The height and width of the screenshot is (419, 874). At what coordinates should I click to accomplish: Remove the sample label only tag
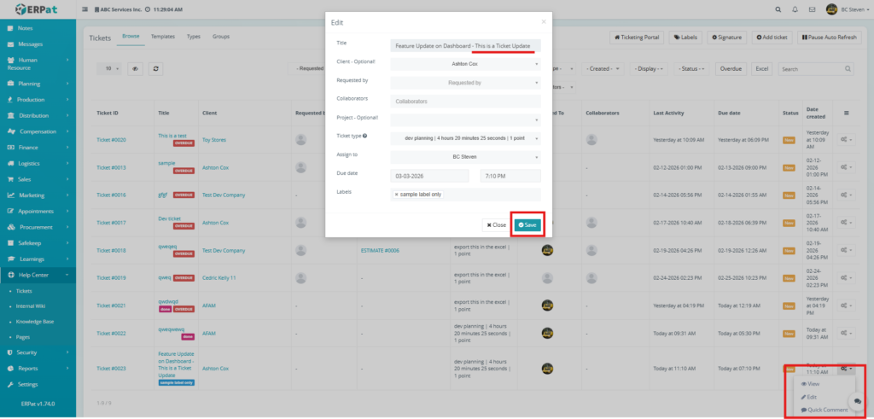pos(396,195)
